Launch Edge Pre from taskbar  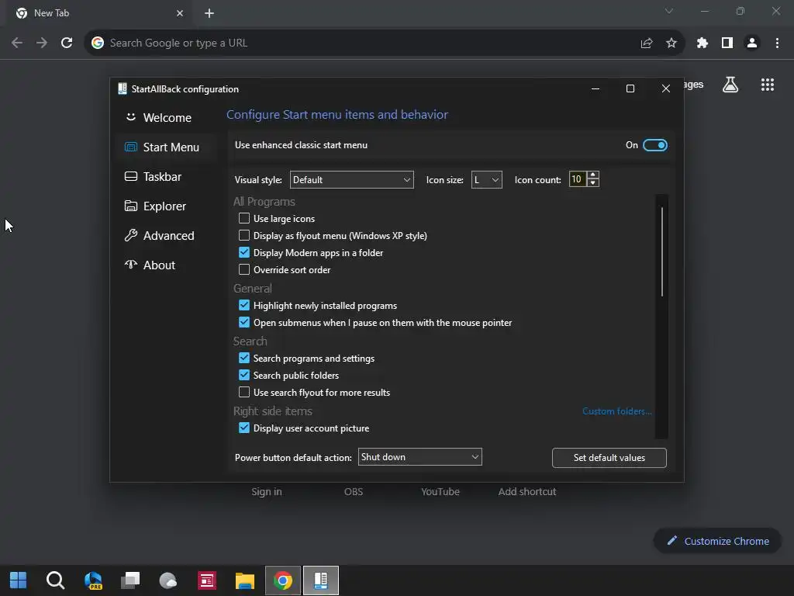[93, 580]
